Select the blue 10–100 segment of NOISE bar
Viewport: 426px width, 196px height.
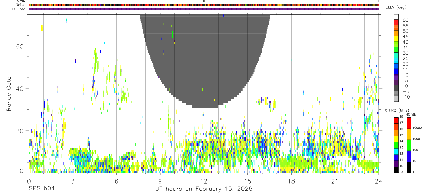coord(409,156)
